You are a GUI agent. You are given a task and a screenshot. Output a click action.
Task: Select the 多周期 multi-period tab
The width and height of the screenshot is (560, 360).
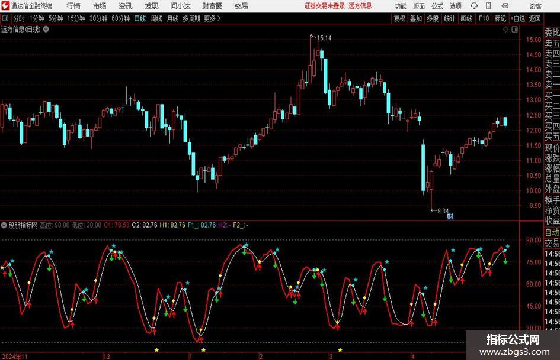pyautogui.click(x=191, y=18)
